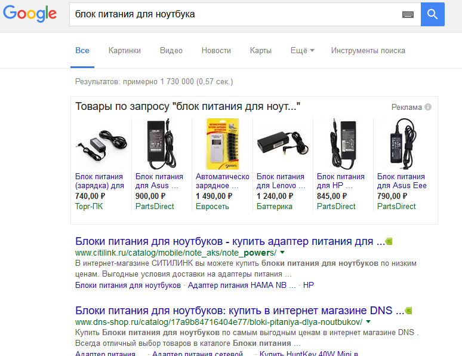Viewport: 462px width, 356px height.
Task: Click the green badge icon after citilink result title
Action: pyautogui.click(x=389, y=241)
